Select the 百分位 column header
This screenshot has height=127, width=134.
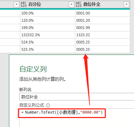pos(47,4)
